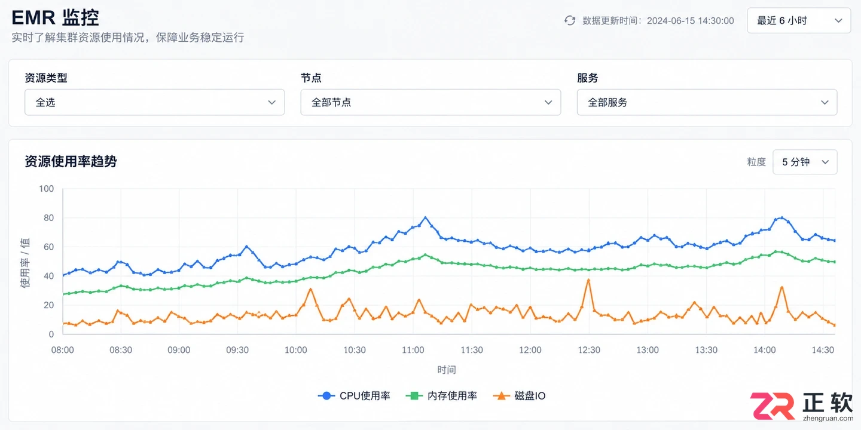The image size is (861, 430).
Task: Click the 粒度 label
Action: tap(756, 162)
